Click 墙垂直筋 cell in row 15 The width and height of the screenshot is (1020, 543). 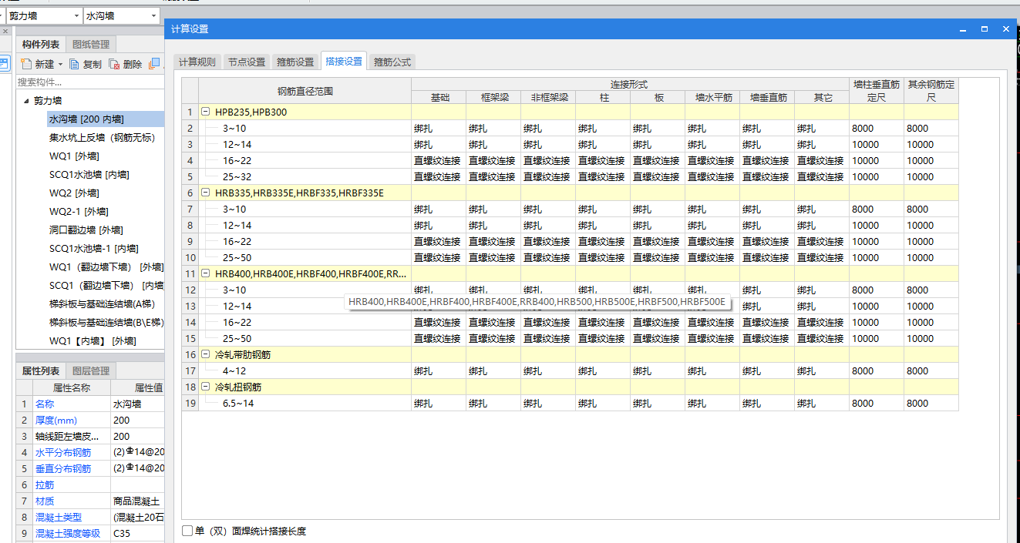767,339
